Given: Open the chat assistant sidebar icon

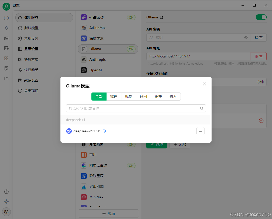Looking at the screenshot, I should [x=6, y=18].
